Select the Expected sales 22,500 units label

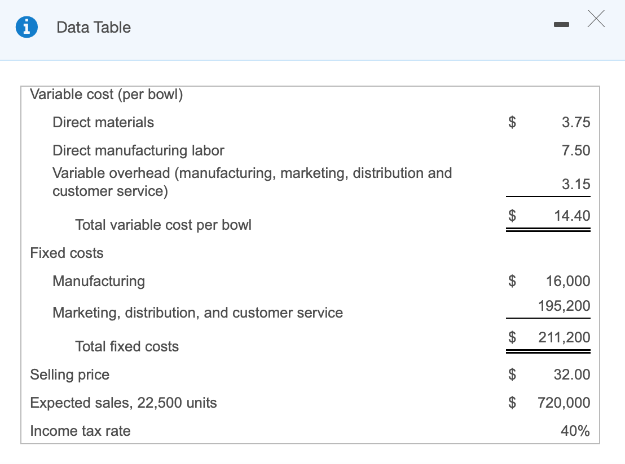tap(124, 403)
